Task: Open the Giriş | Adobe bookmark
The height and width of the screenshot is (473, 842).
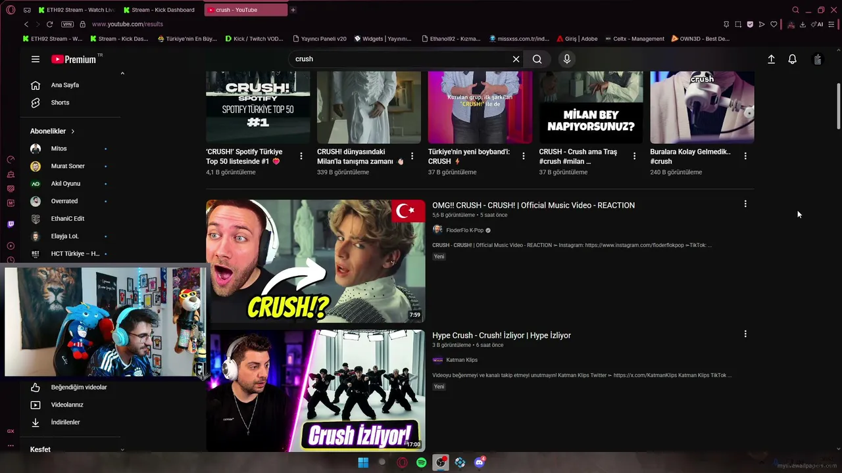Action: pos(578,39)
